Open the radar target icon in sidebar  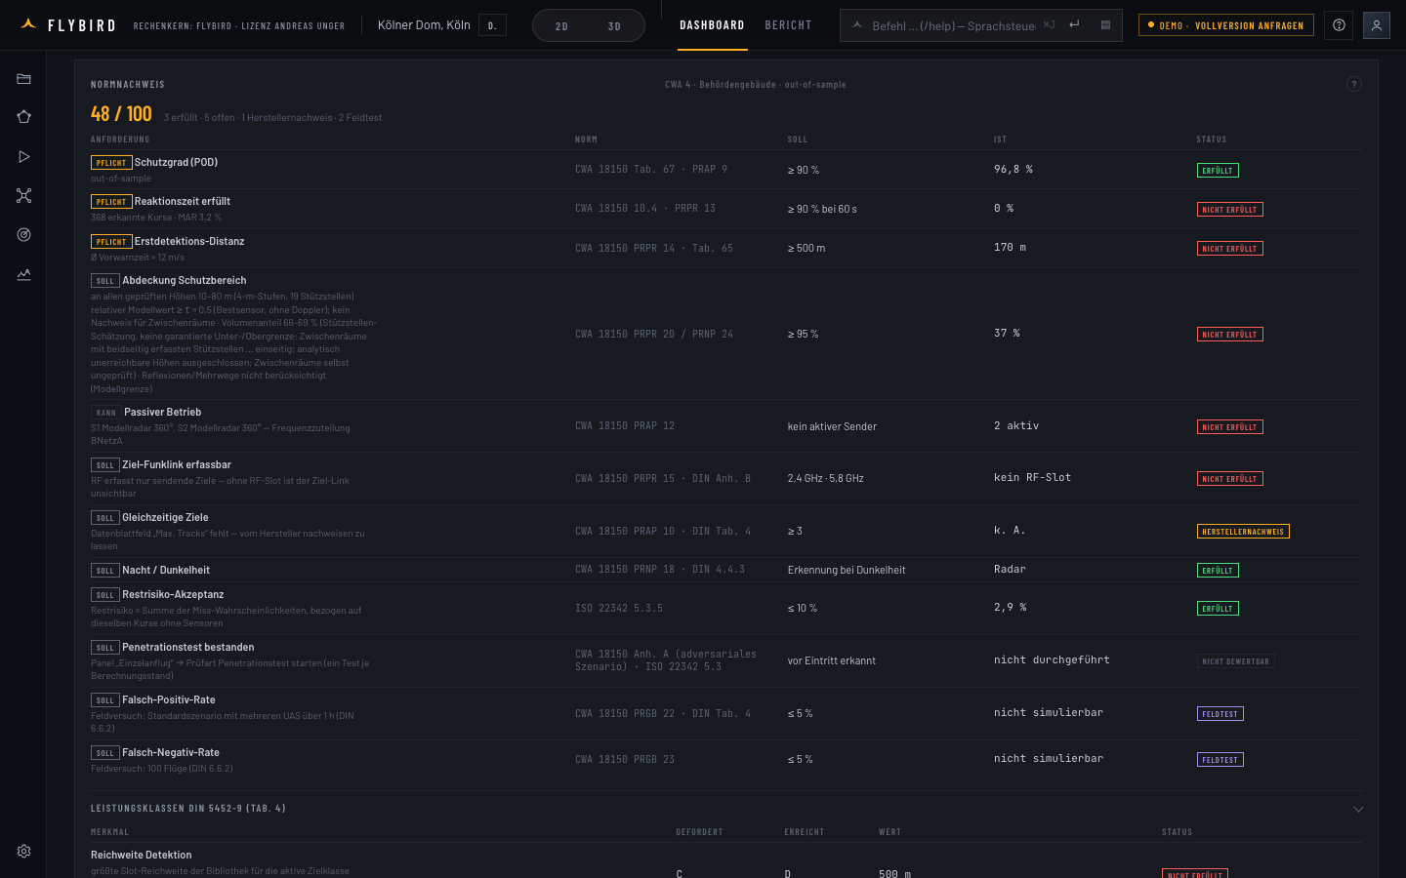23,235
